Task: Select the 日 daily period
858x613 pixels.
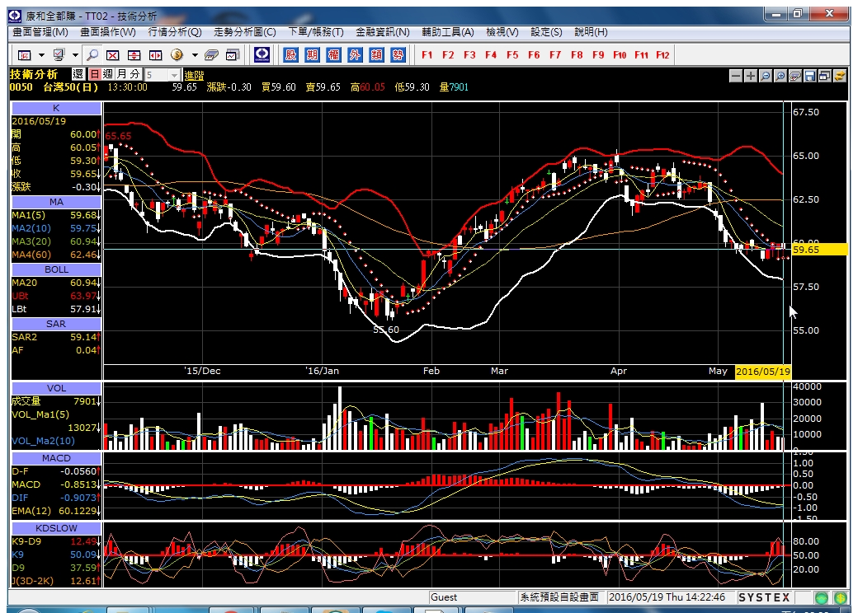Action: (95, 74)
